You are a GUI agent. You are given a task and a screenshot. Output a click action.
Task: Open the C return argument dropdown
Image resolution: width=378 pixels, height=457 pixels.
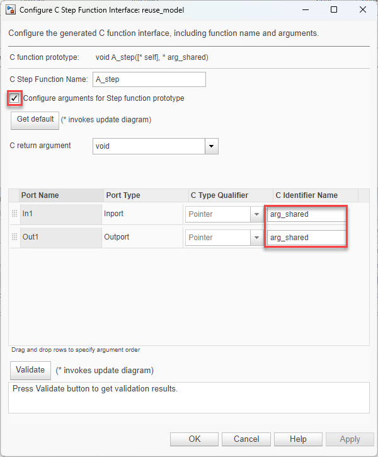(212, 146)
